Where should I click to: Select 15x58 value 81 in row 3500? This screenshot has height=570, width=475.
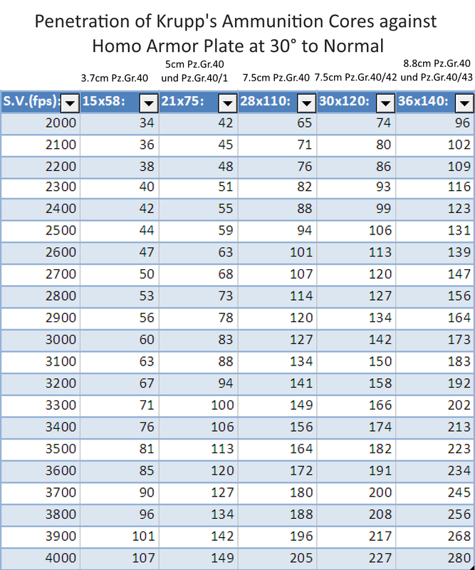pyautogui.click(x=120, y=450)
